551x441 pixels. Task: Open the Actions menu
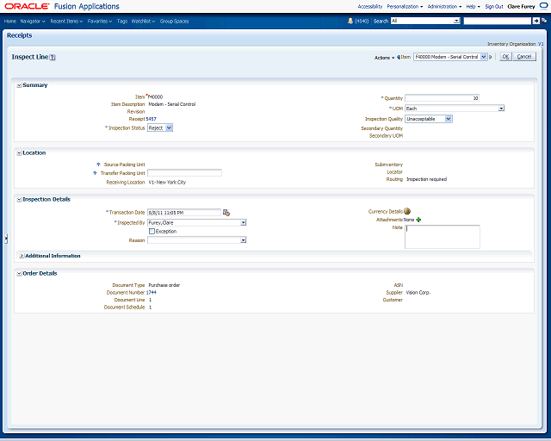pos(385,58)
